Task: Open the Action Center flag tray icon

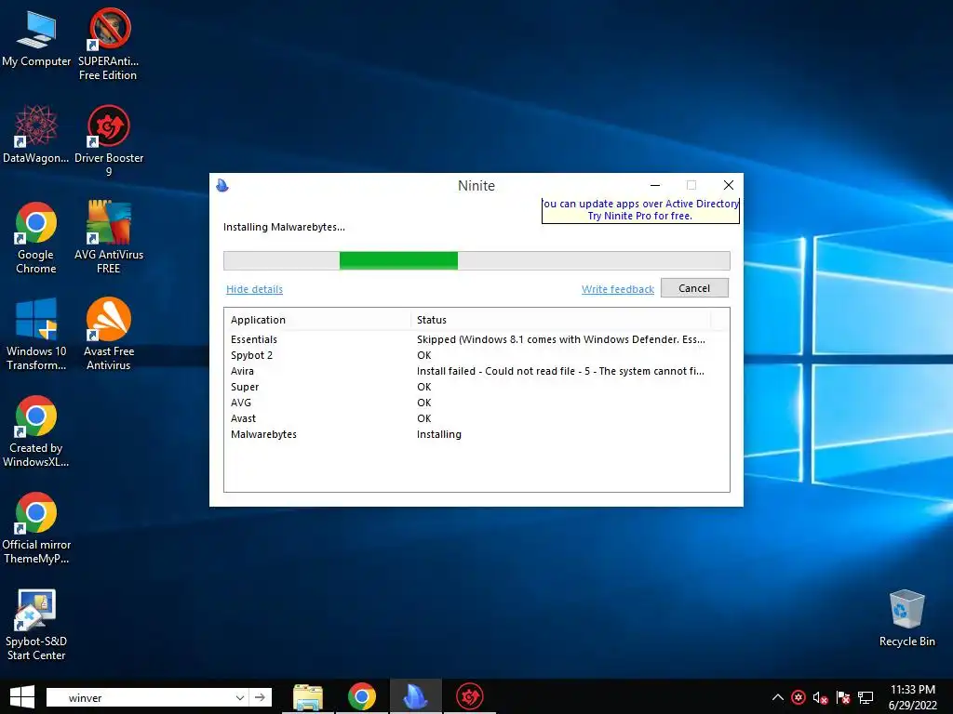Action: click(x=843, y=697)
